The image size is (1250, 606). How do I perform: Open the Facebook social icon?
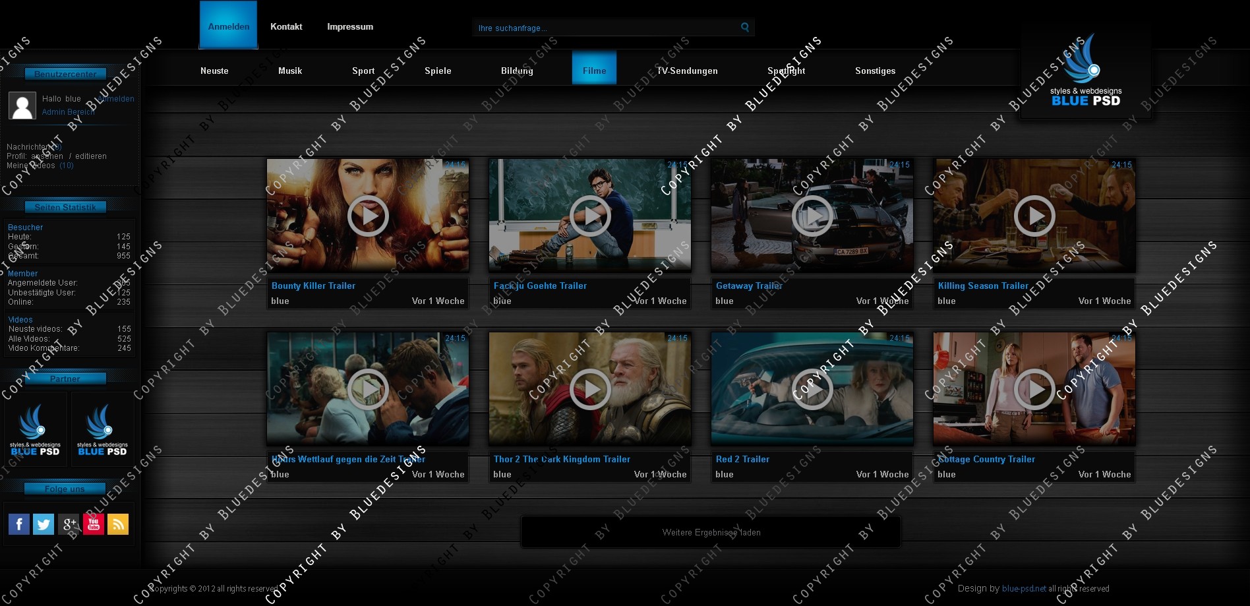coord(19,524)
